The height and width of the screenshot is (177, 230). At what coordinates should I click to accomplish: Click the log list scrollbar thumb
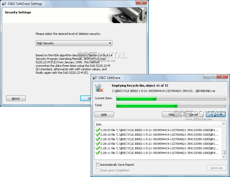tap(224, 152)
